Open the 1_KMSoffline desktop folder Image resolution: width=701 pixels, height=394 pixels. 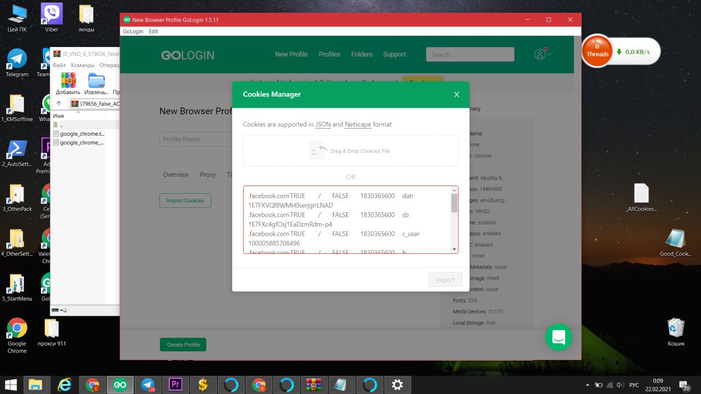coord(17,107)
